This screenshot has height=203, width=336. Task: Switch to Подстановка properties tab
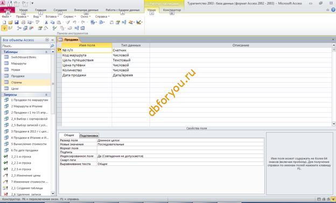(89, 136)
